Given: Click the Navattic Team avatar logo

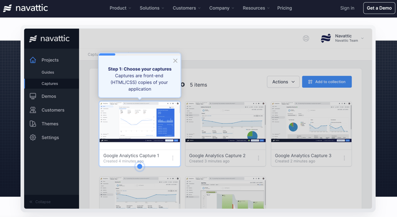Looking at the screenshot, I should (x=326, y=38).
